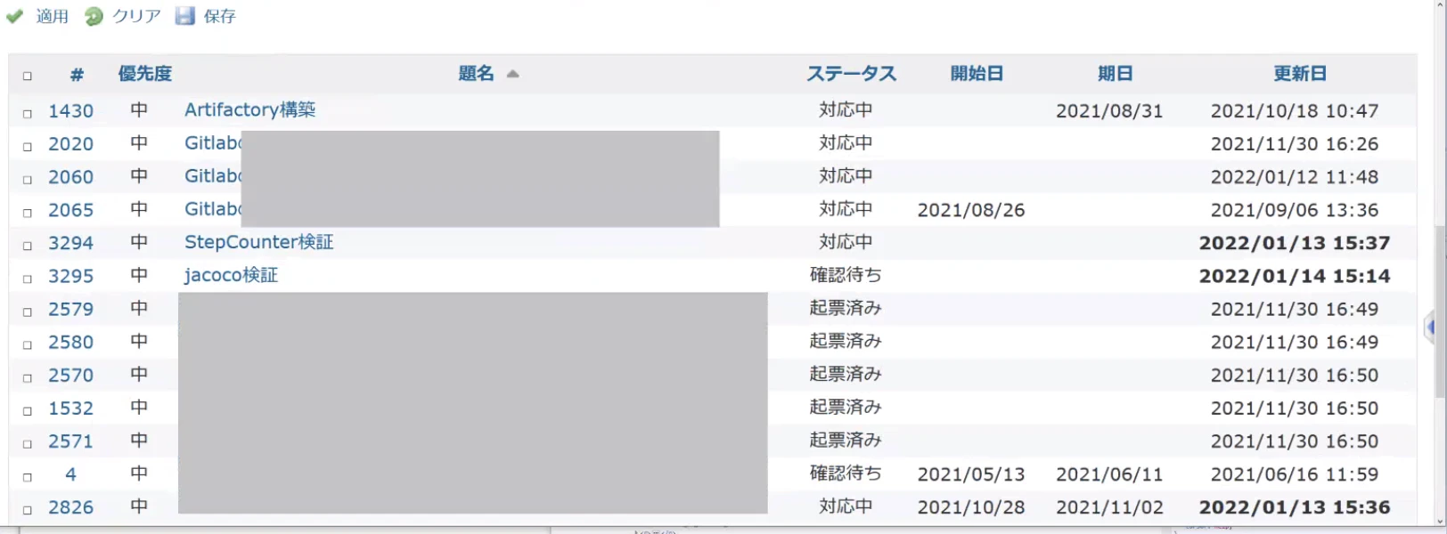Expand the collapsed sidebar handle on right edge

[x=1429, y=327]
